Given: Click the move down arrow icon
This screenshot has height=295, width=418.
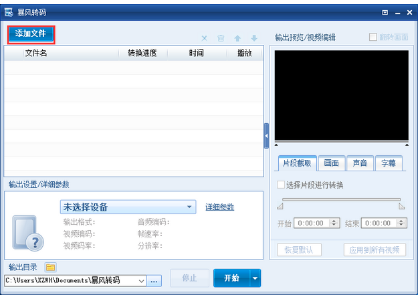Looking at the screenshot, I should coord(254,38).
